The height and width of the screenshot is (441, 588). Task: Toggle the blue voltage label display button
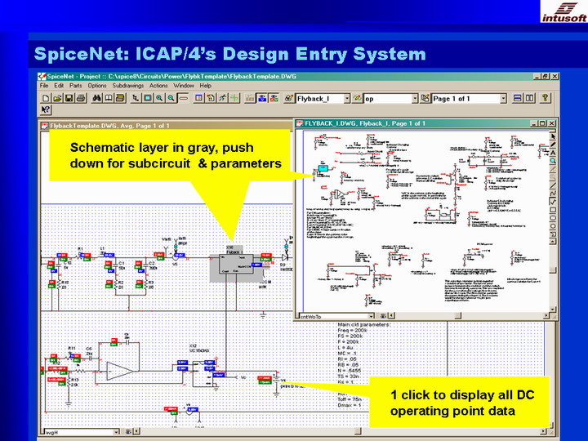[x=262, y=98]
